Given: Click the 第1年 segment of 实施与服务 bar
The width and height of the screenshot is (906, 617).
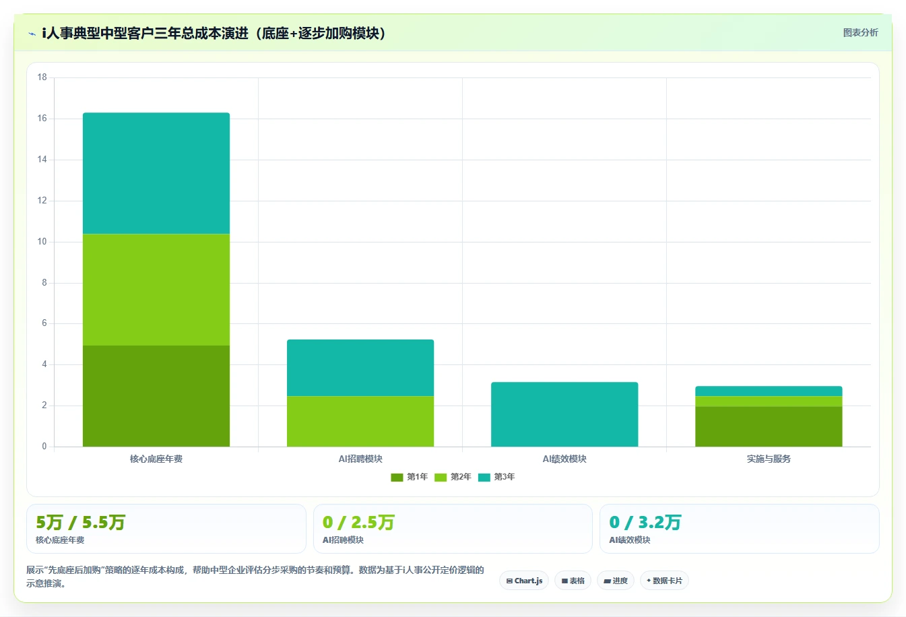Looking at the screenshot, I should [769, 426].
